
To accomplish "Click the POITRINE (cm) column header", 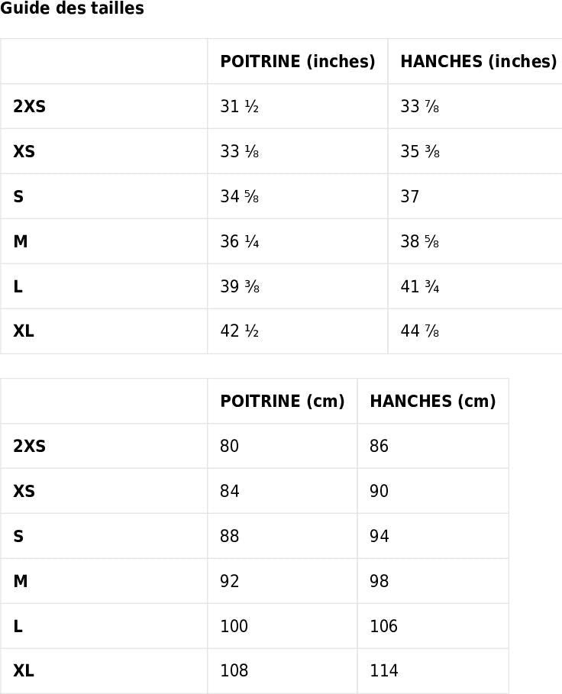I will (x=282, y=402).
